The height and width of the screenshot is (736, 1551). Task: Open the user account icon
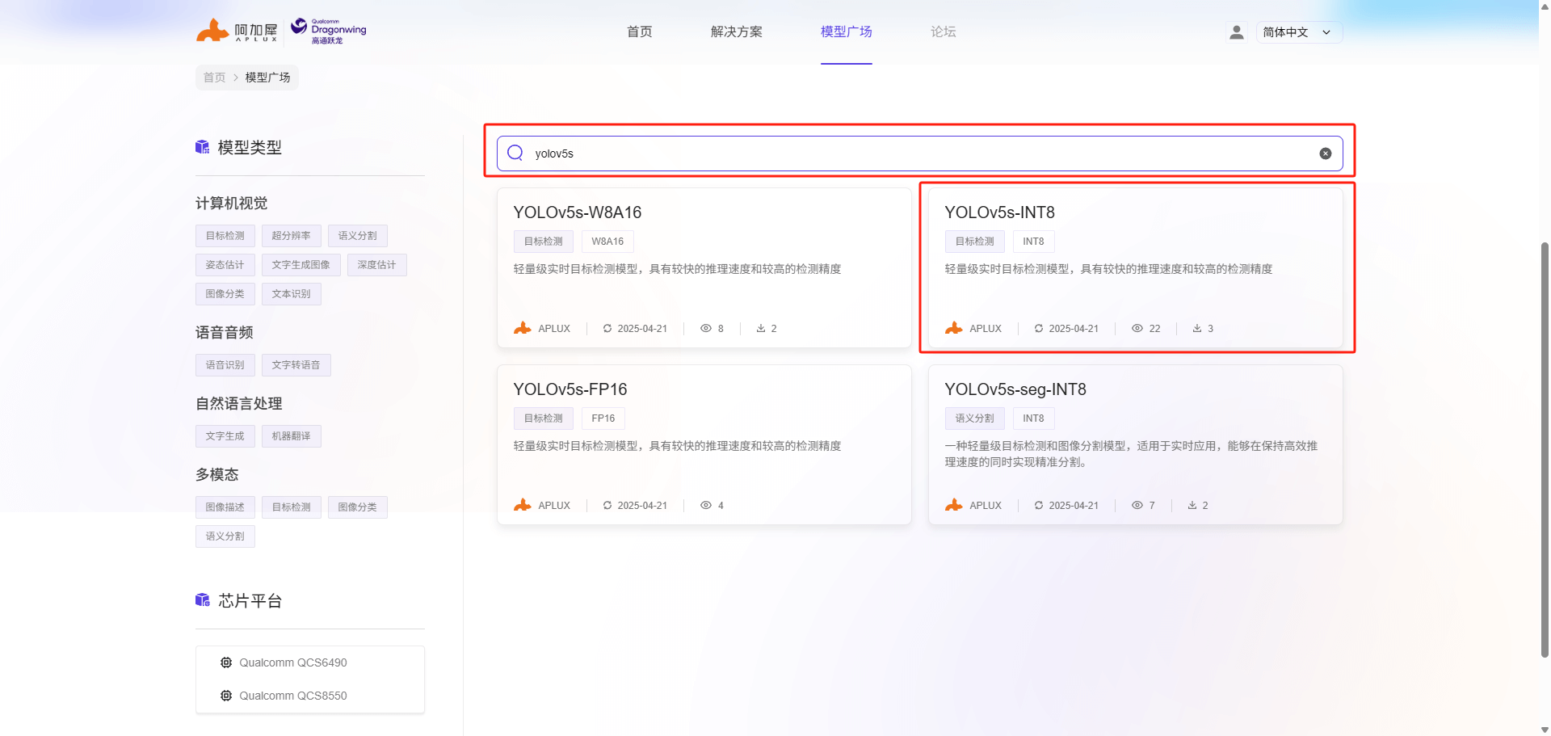[x=1236, y=32]
